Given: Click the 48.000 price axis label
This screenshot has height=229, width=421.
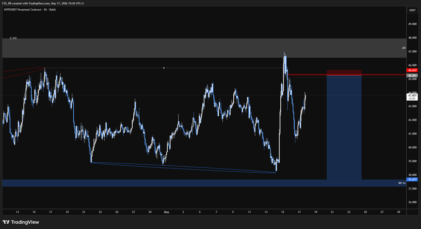Looking at the screenshot, I should (412, 38).
